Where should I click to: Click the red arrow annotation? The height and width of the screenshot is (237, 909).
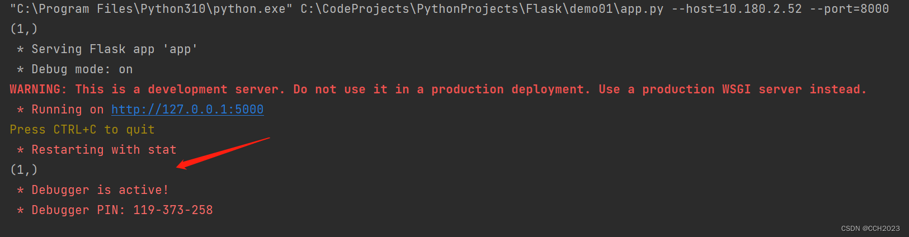(223, 153)
